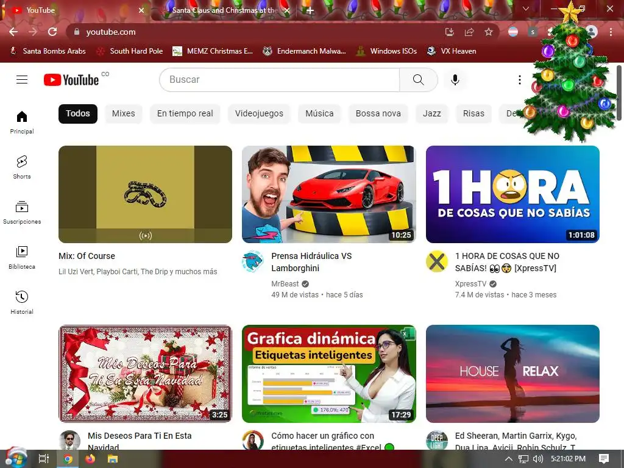Open Windows ISOs bookmark
Viewport: 624px width, 468px height.
click(386, 51)
